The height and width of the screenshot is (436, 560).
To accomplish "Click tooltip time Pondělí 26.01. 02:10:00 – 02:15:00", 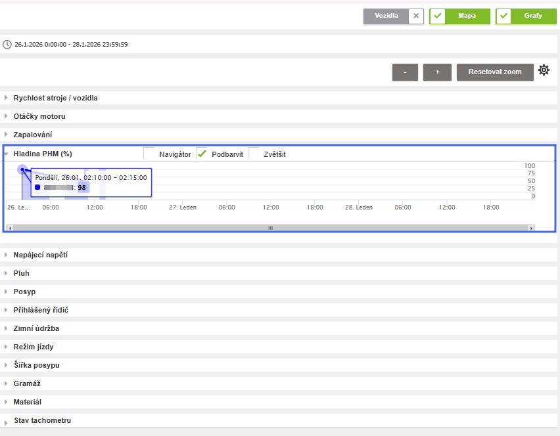I will point(91,178).
